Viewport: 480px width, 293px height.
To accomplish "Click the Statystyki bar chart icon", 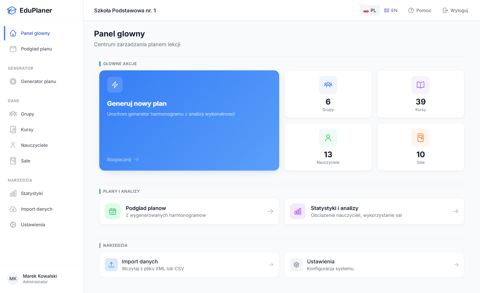I will [x=13, y=193].
